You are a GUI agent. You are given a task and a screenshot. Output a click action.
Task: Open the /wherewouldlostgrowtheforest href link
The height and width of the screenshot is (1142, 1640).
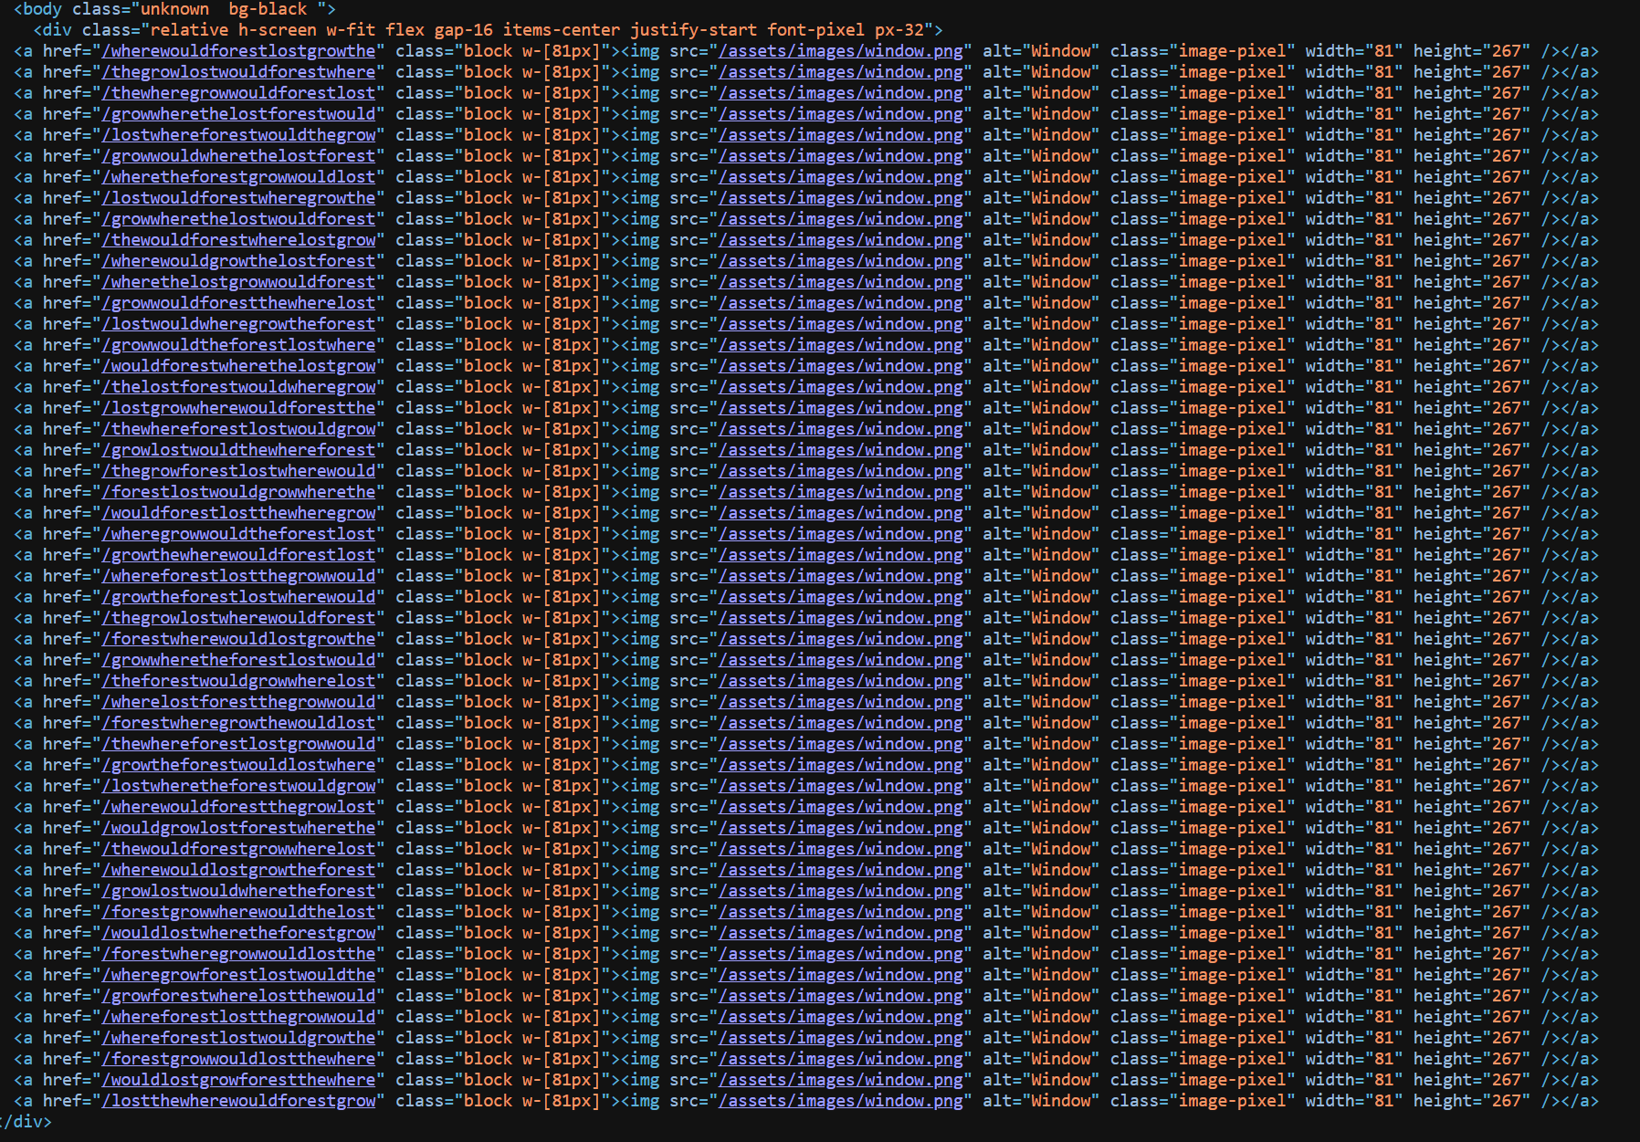(x=238, y=870)
